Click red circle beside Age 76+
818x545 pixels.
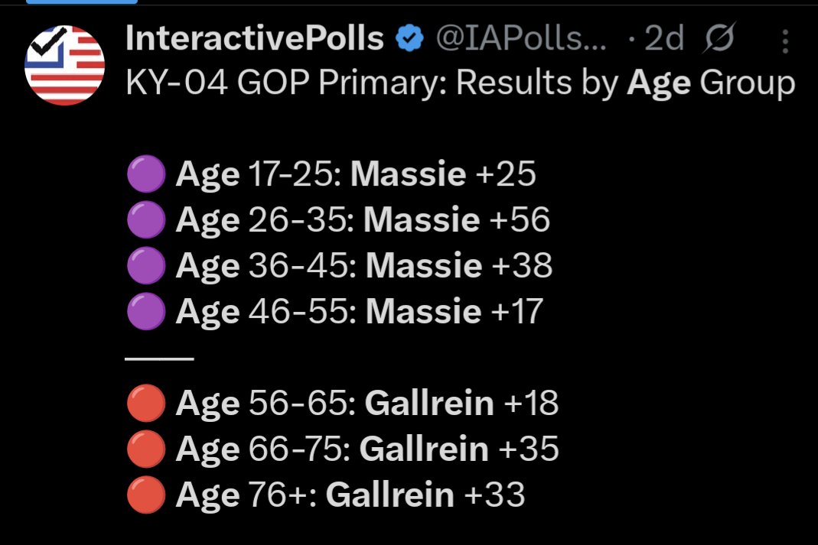147,495
